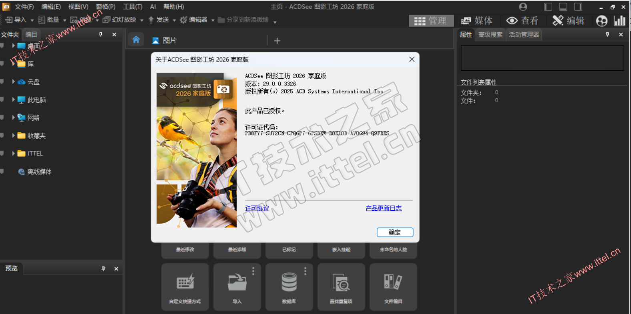Switch to the 高级搜索 tab
The height and width of the screenshot is (314, 631).
490,35
